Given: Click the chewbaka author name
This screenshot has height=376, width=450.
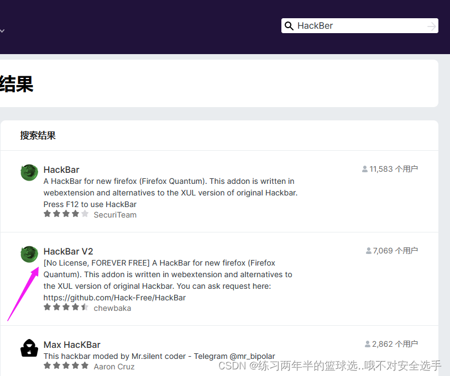Looking at the screenshot, I should tap(112, 308).
